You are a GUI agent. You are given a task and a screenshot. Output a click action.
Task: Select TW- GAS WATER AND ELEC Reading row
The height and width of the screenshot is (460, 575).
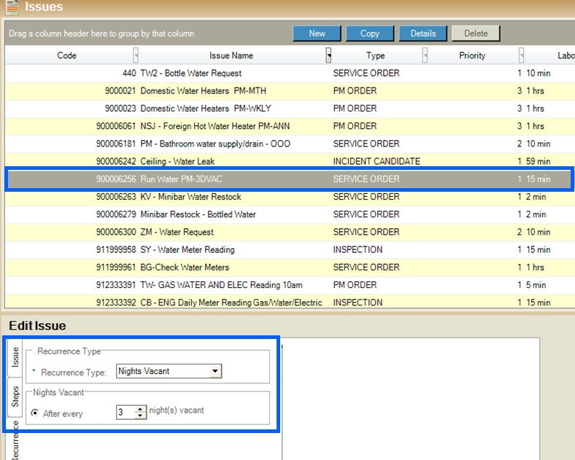pyautogui.click(x=290, y=284)
